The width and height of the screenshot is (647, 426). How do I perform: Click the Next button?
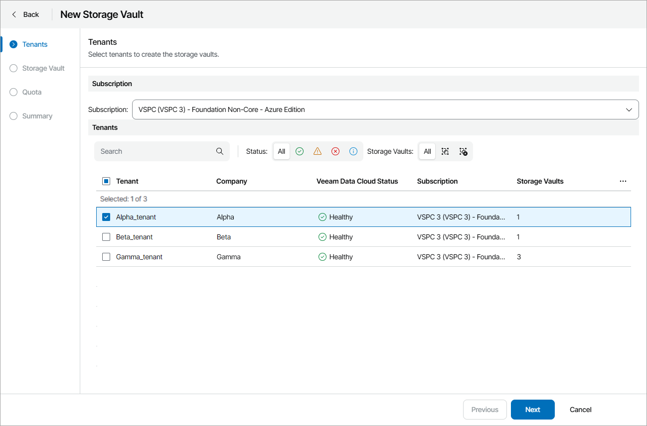(532, 410)
